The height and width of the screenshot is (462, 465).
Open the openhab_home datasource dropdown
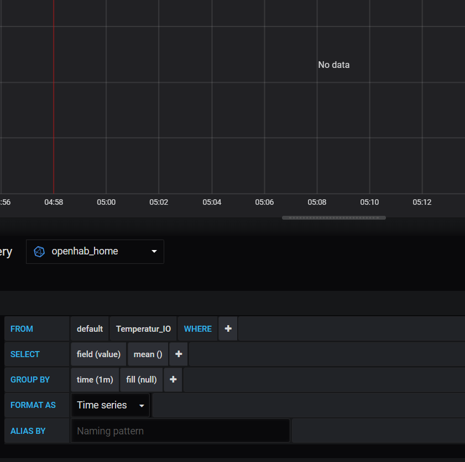point(95,251)
